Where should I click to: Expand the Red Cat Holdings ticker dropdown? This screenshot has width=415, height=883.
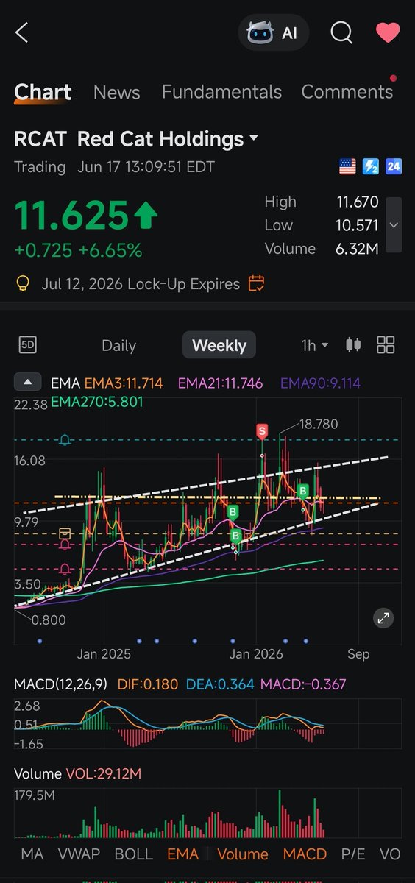tap(254, 138)
